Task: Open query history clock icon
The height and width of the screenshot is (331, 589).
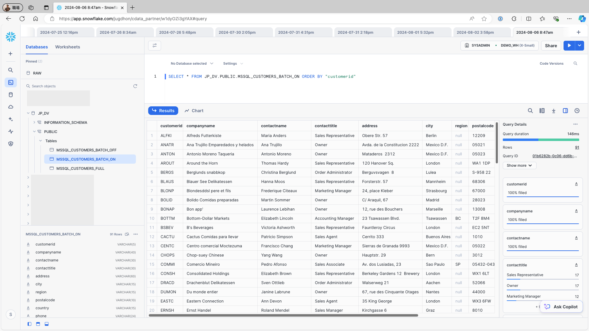Action: pyautogui.click(x=577, y=111)
